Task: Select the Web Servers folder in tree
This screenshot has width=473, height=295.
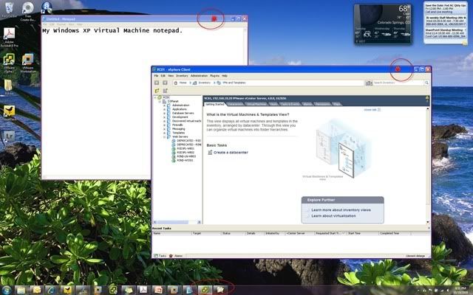Action: (x=180, y=137)
